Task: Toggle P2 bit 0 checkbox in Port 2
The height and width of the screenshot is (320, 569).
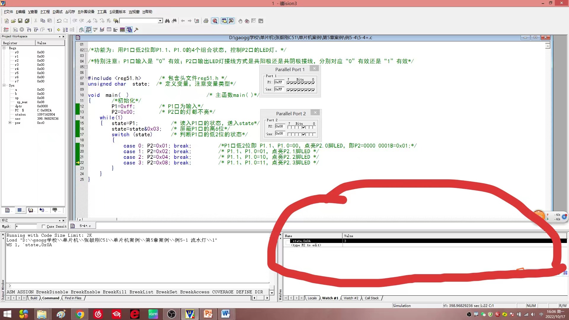Action: point(314,127)
